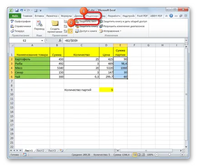Click cell with value 98,4
197x166 pixels.
click(x=120, y=63)
